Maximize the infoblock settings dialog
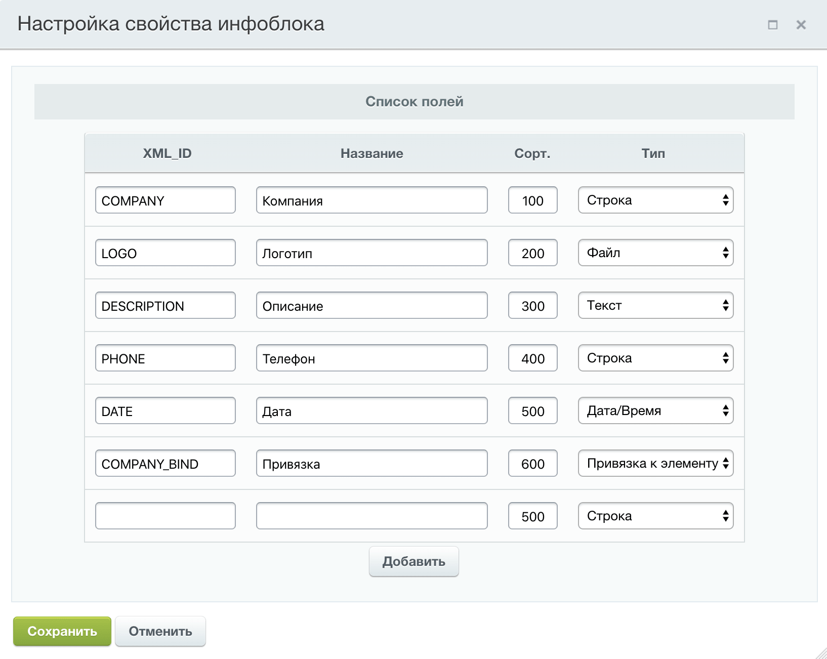827x659 pixels. point(772,25)
